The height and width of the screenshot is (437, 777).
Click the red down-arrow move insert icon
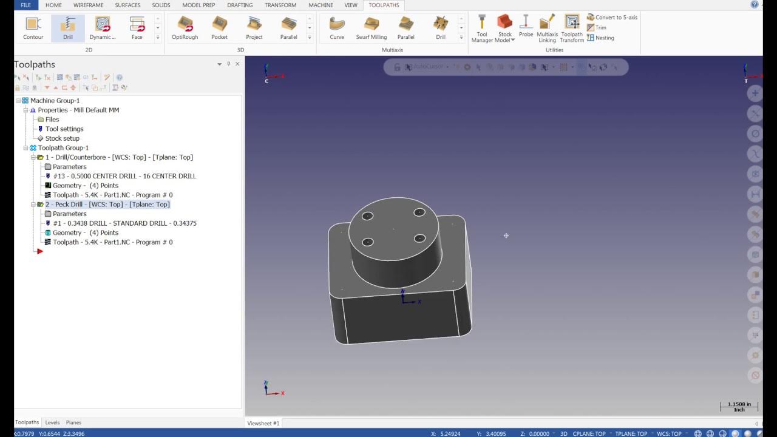point(47,88)
